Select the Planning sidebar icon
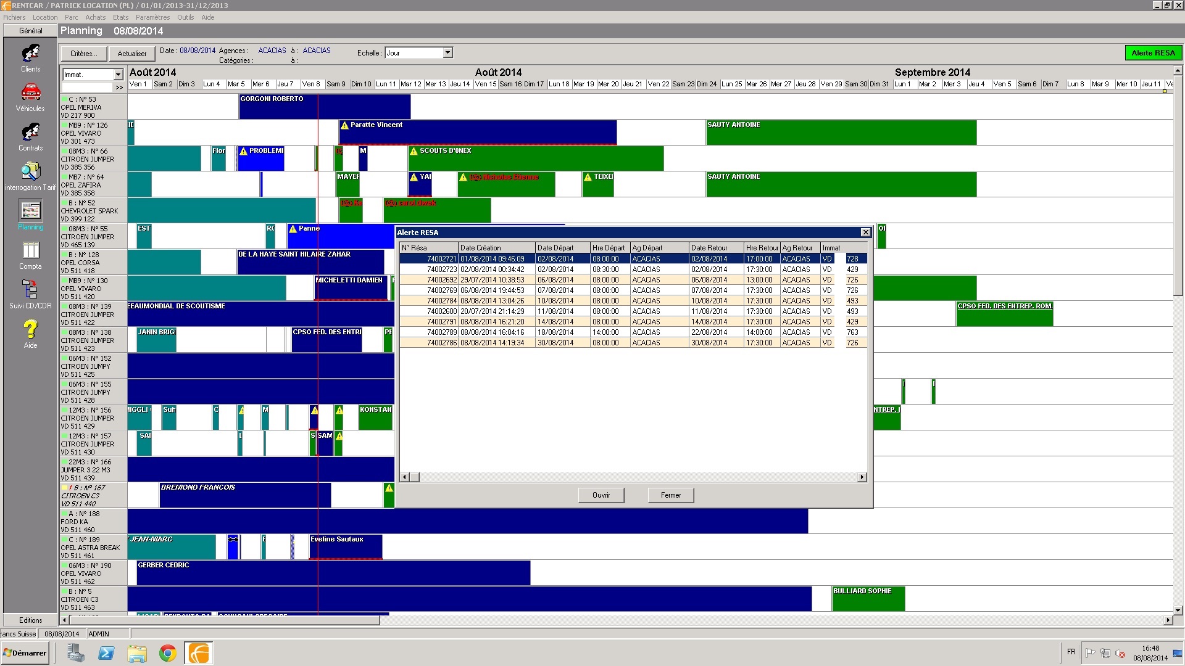1185x666 pixels. 30,212
